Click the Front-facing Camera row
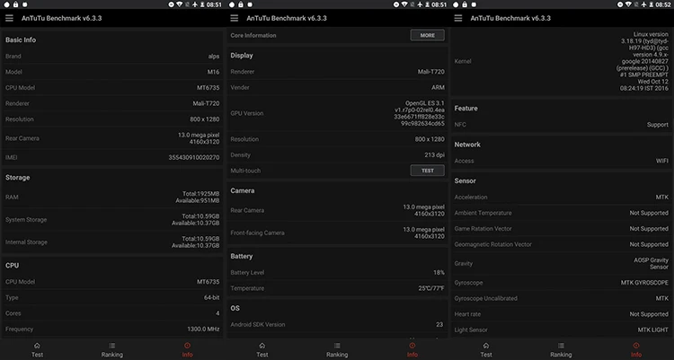Viewport: 674px width, 360px height. click(x=337, y=233)
